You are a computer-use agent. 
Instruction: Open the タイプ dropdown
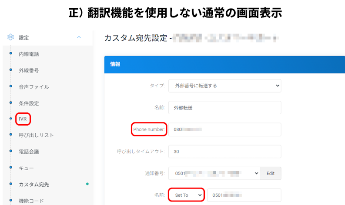coord(224,86)
